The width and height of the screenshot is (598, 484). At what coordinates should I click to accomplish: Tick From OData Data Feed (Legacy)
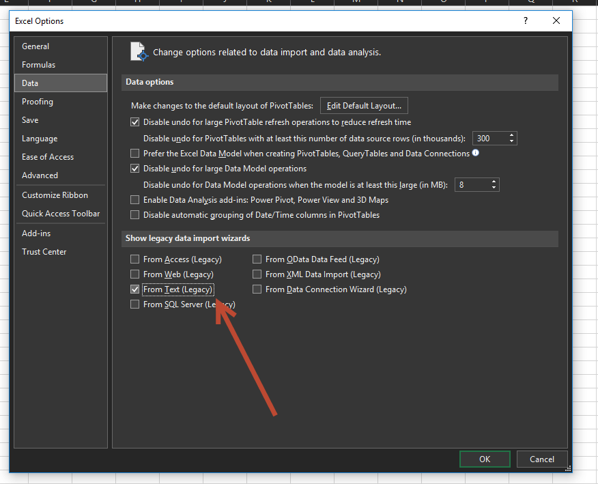257,259
